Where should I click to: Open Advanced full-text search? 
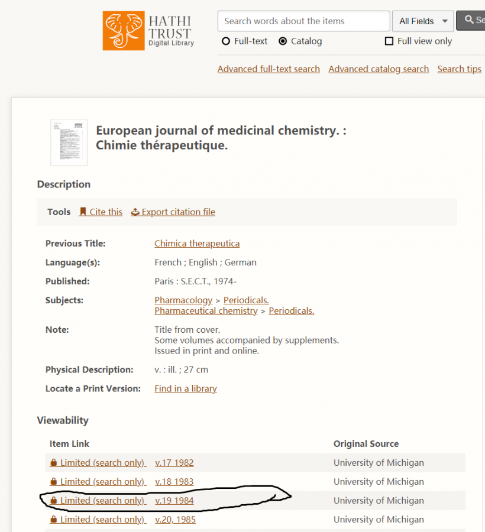point(269,69)
